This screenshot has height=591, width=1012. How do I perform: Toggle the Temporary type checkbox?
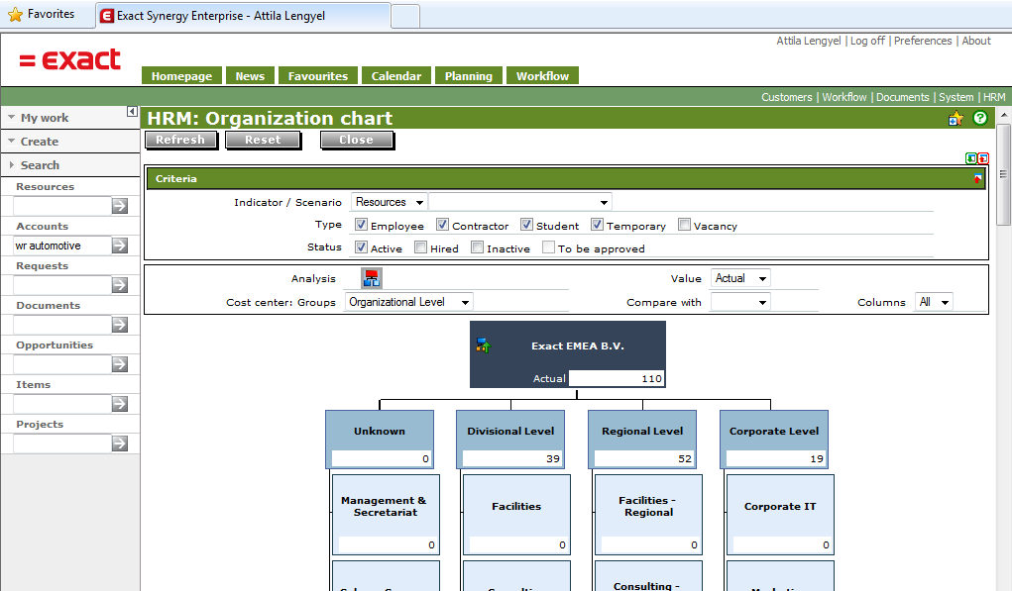(597, 225)
